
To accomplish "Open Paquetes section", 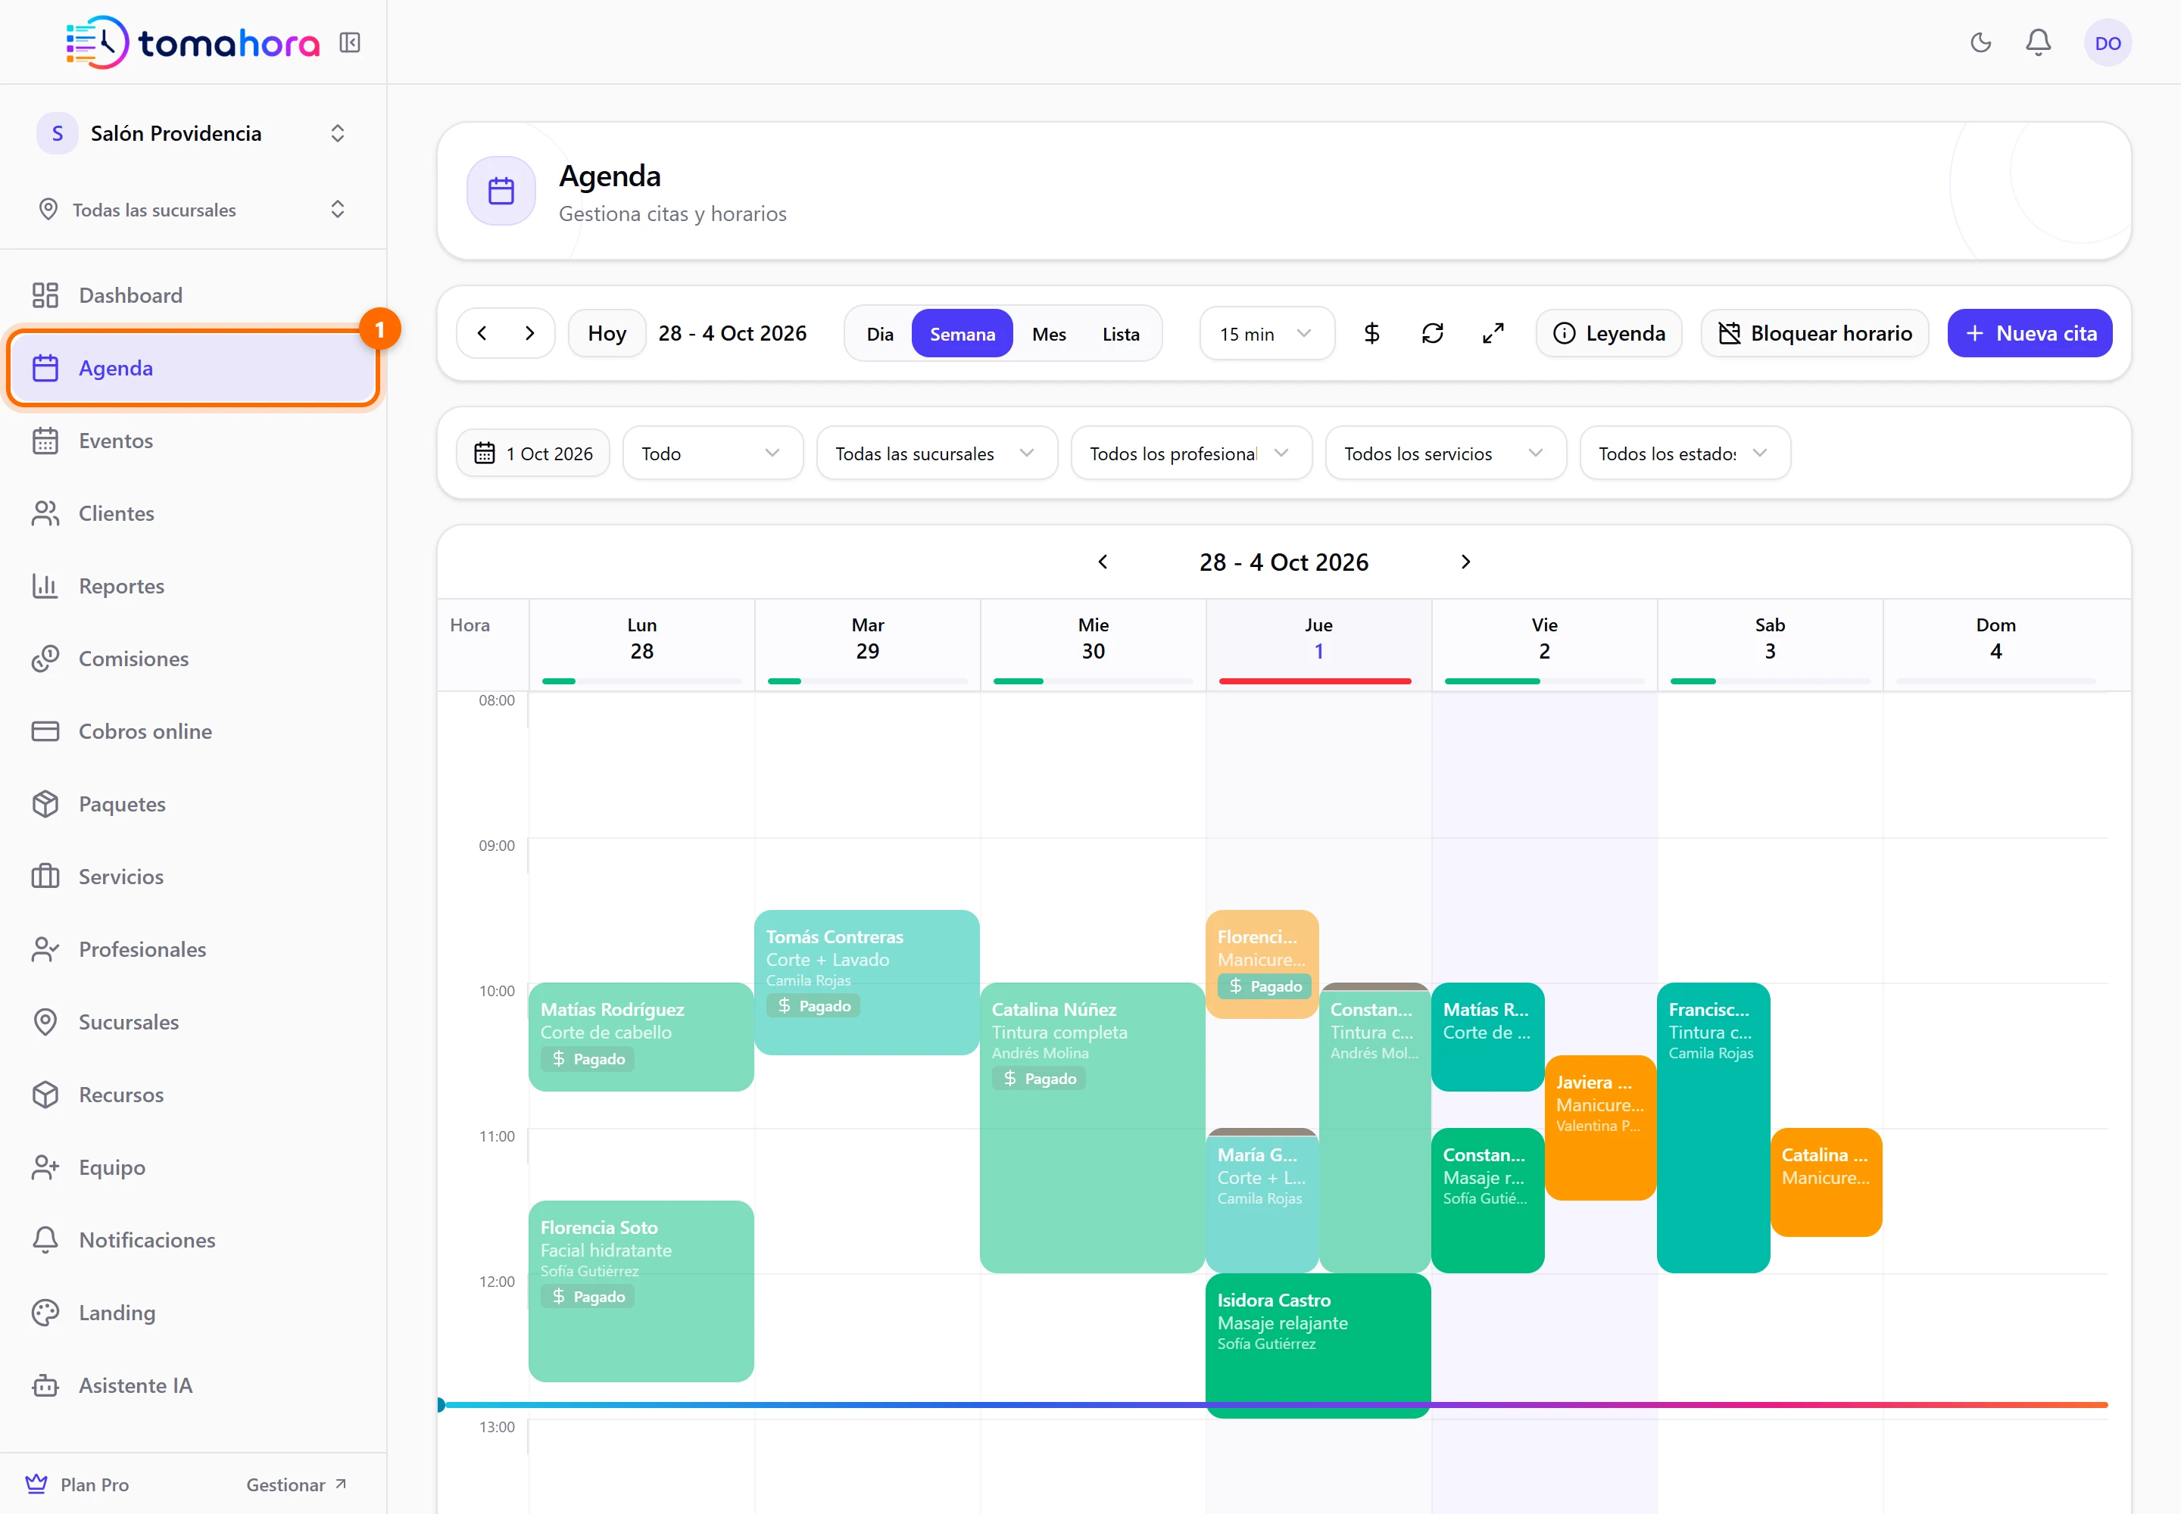I will (194, 803).
